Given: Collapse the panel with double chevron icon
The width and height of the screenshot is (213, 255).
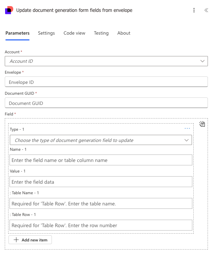Looking at the screenshot, I should tap(206, 10).
